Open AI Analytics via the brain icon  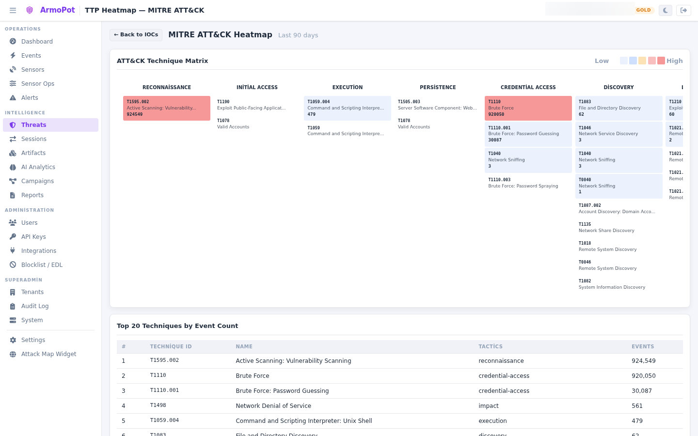pyautogui.click(x=13, y=167)
